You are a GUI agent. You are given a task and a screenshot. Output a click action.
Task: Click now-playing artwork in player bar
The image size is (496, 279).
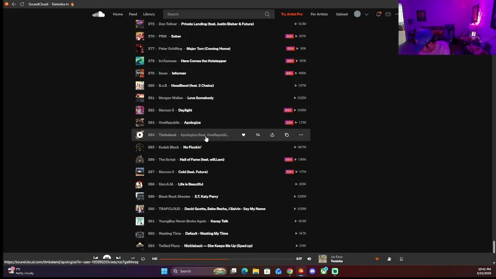322,259
